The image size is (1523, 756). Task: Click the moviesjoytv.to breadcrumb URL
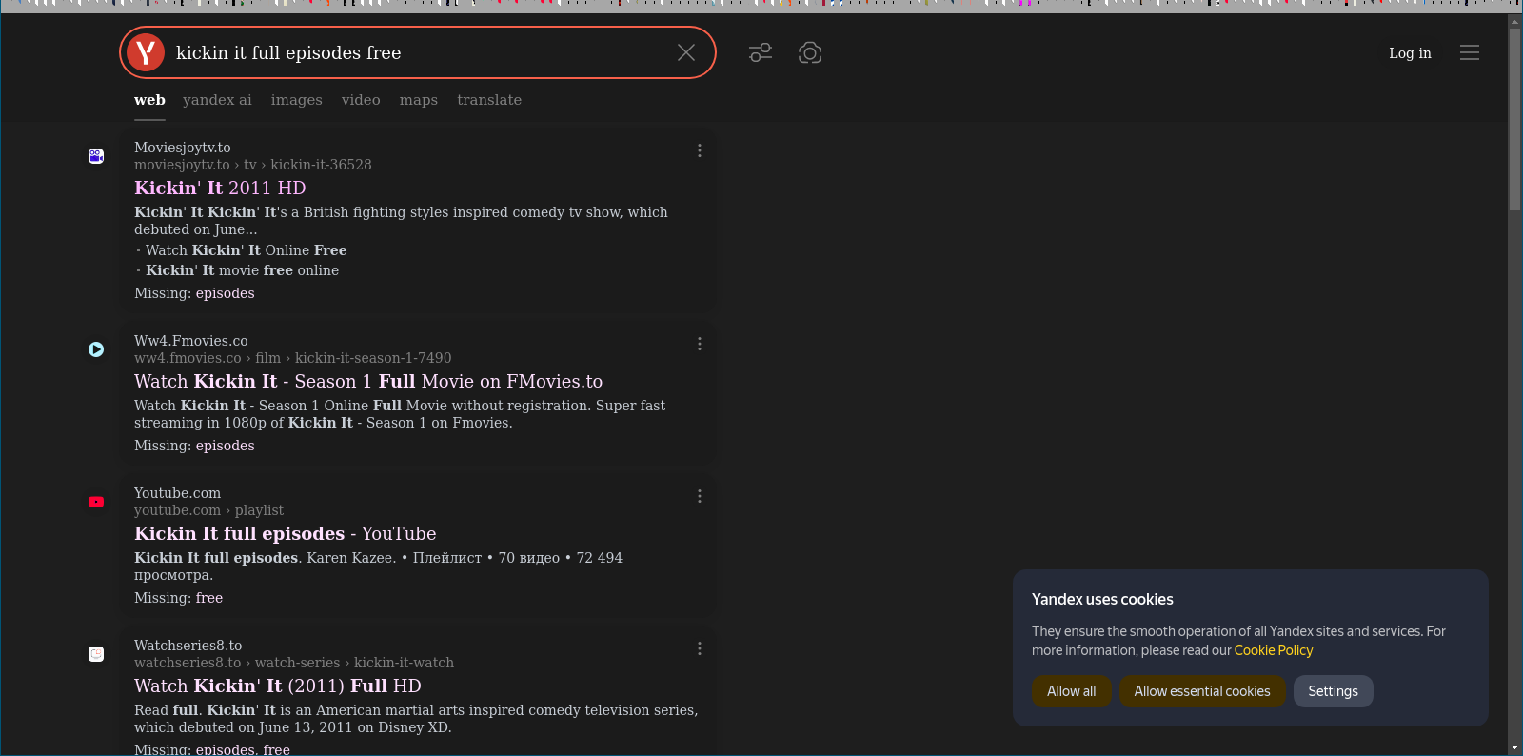coord(253,165)
